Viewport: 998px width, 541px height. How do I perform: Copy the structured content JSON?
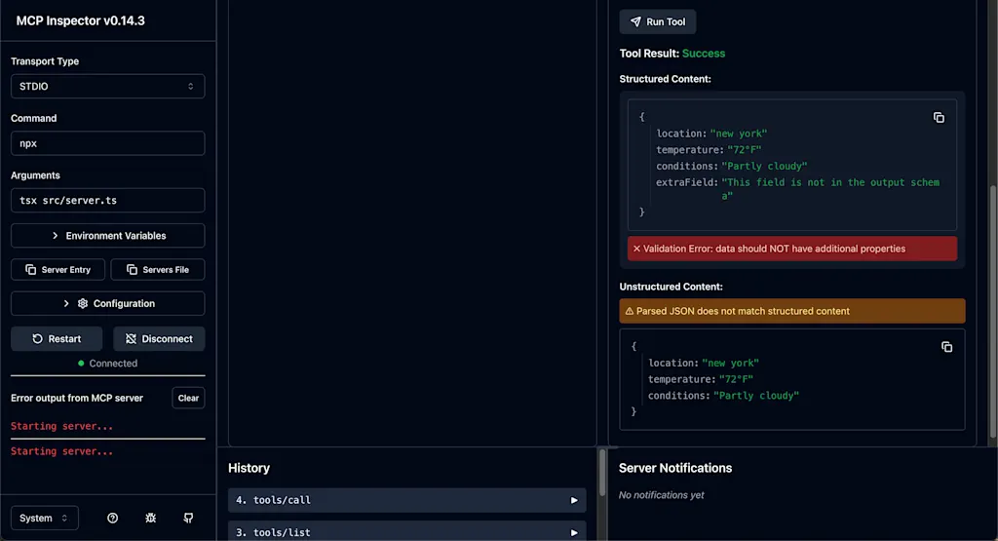[x=939, y=118]
